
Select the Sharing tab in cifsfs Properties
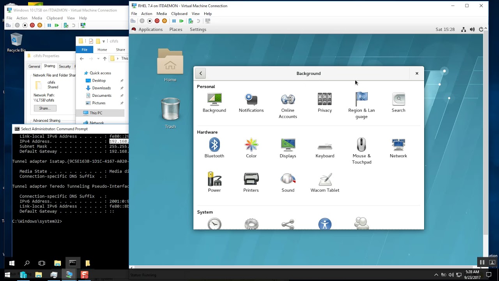(x=50, y=66)
